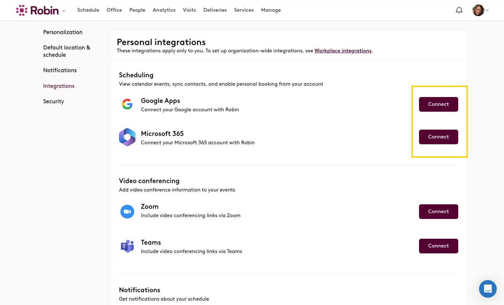Expand the Robin organization dropdown chevron
The width and height of the screenshot is (504, 305).
click(64, 11)
